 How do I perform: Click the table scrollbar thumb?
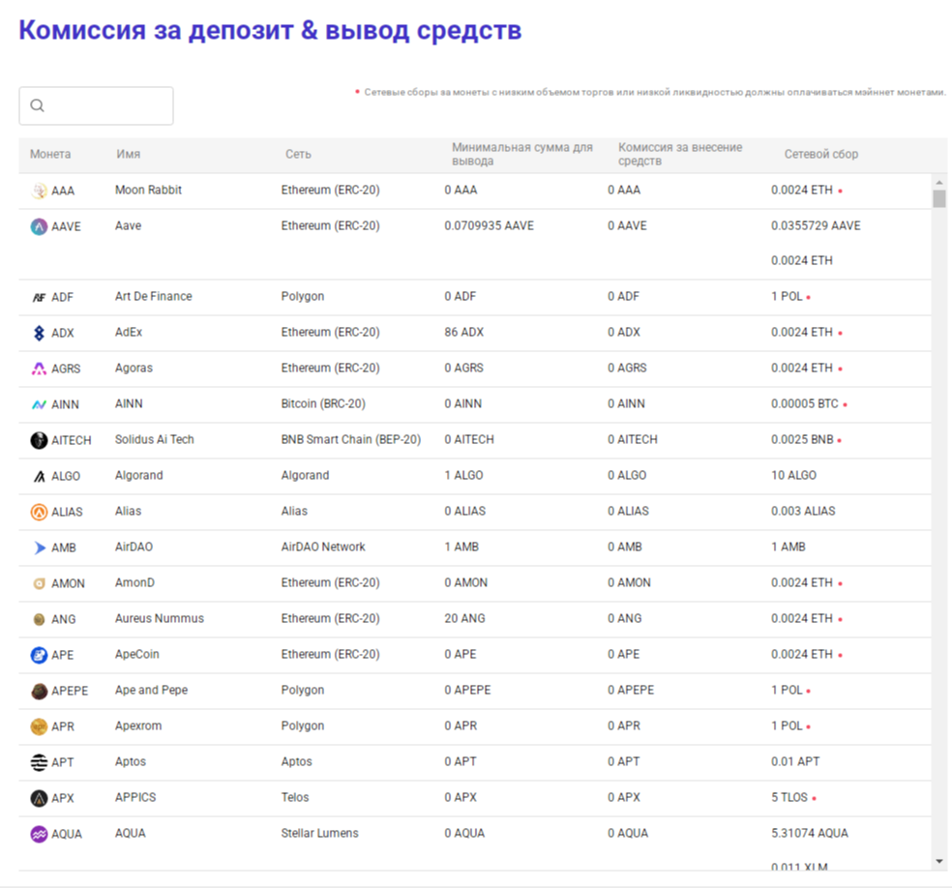coord(938,199)
